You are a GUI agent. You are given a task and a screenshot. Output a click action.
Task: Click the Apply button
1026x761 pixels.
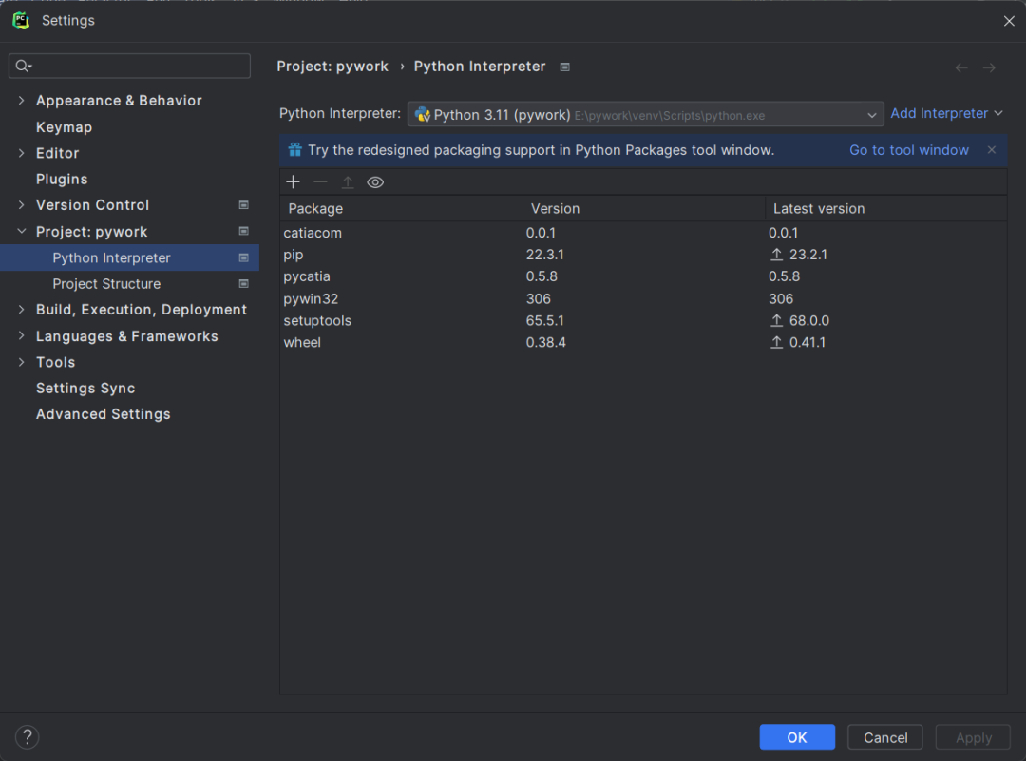coord(973,737)
